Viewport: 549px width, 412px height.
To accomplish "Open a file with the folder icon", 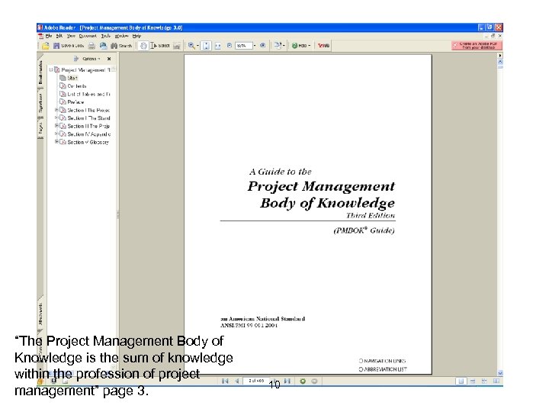I will coord(46,46).
